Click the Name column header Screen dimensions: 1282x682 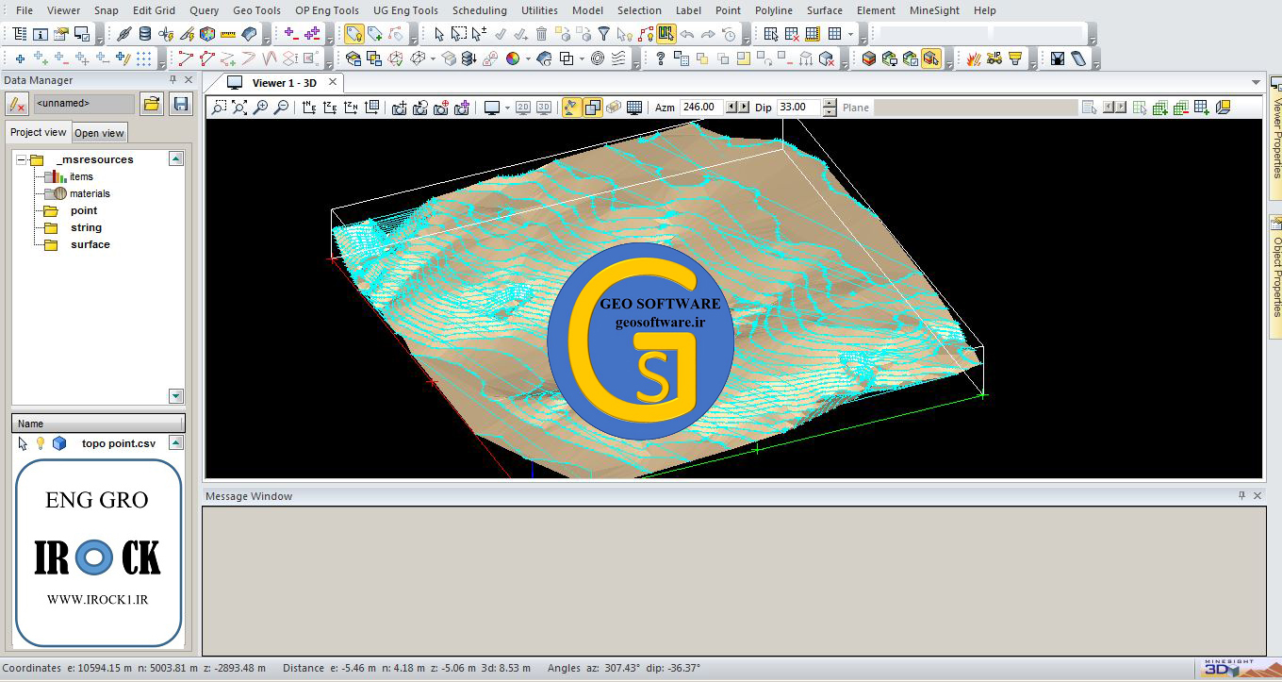pyautogui.click(x=98, y=424)
